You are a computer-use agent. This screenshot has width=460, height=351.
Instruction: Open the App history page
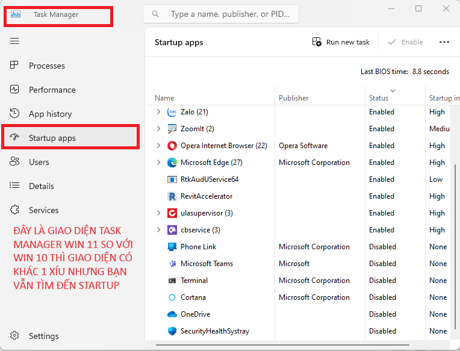[50, 114]
